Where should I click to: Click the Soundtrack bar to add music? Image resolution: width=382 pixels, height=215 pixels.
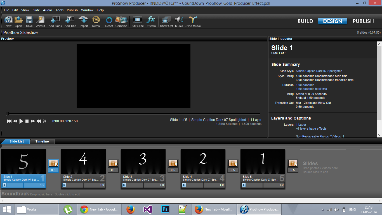pos(191,194)
